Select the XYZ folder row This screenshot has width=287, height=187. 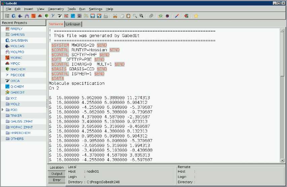pyautogui.click(x=24, y=98)
